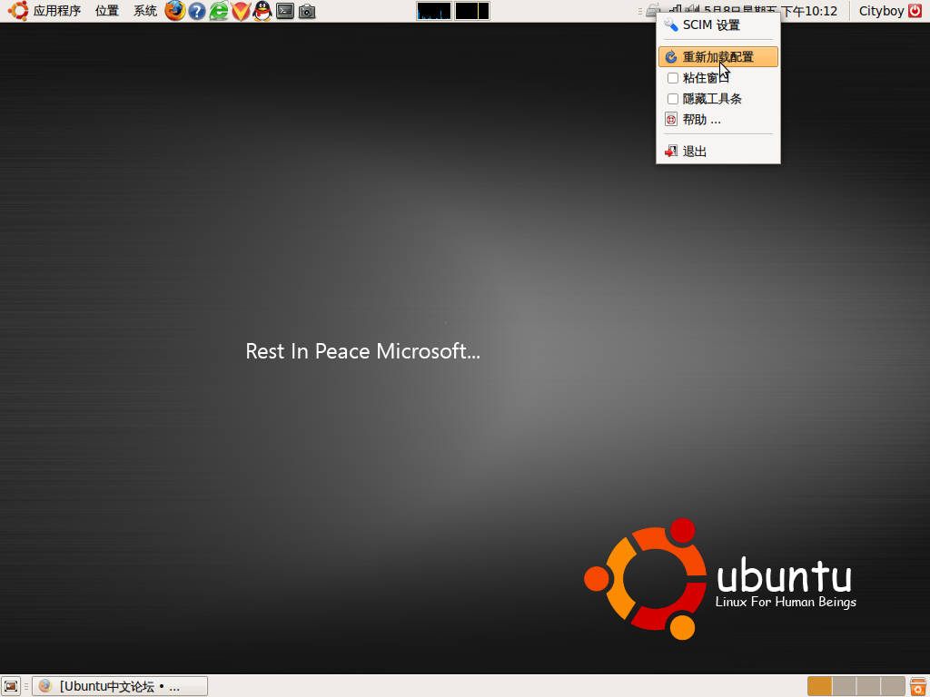Select 重新加载配置 in the SCIM menu

coord(718,57)
